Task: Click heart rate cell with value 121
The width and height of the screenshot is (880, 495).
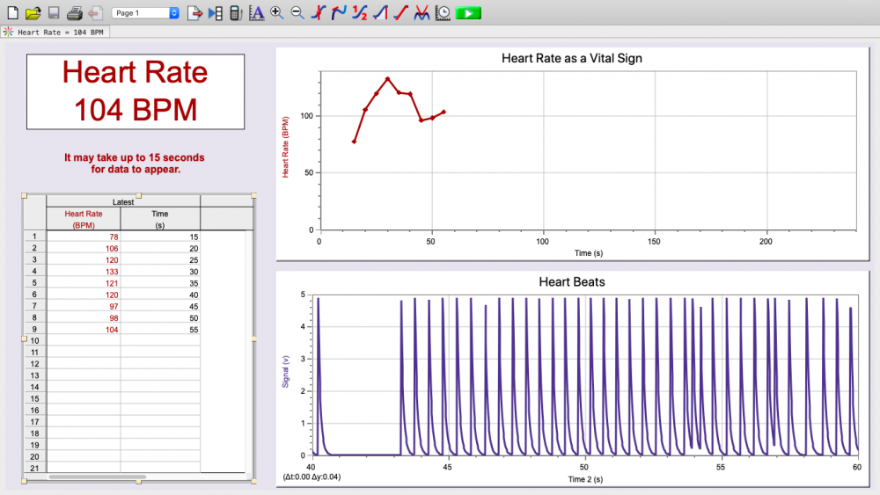Action: (x=83, y=283)
